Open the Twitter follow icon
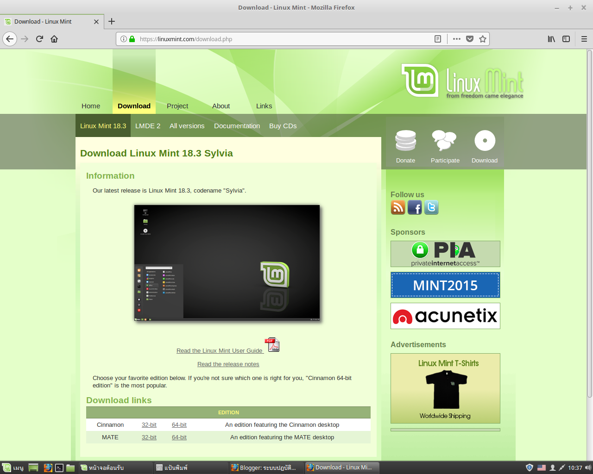Image resolution: width=593 pixels, height=474 pixels. click(x=431, y=207)
